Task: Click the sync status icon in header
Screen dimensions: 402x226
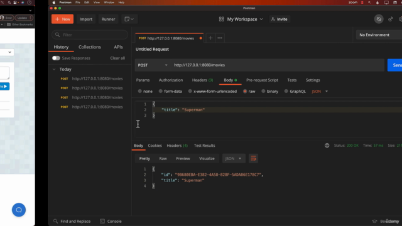Action: [x=379, y=19]
